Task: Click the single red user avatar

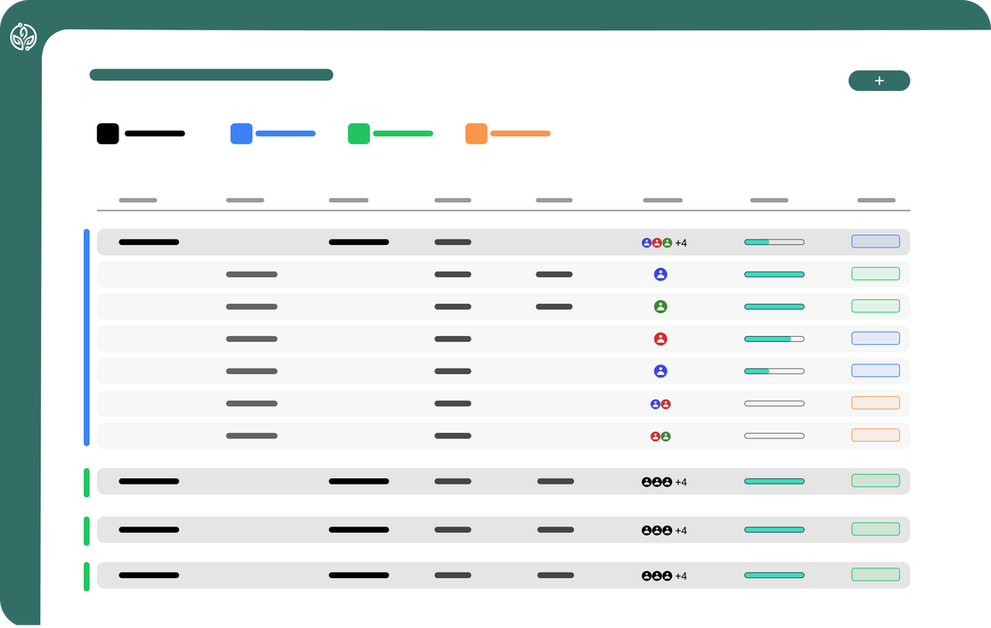Action: 660,338
